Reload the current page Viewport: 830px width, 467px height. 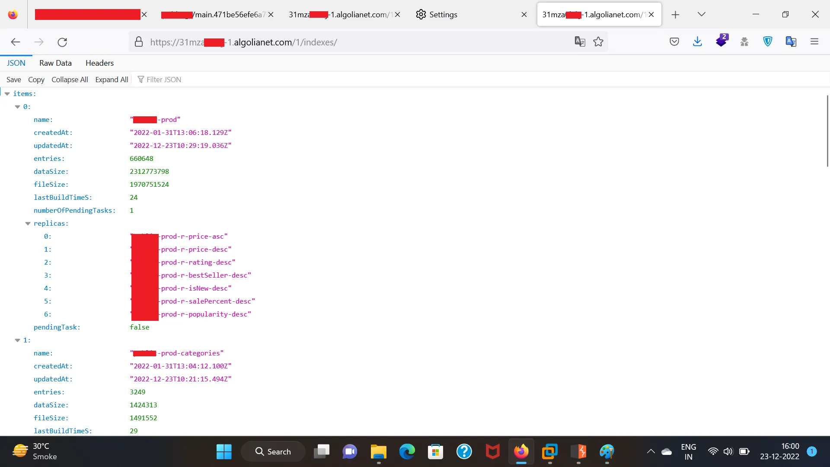[62, 42]
